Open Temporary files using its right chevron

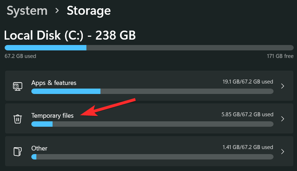(x=283, y=119)
